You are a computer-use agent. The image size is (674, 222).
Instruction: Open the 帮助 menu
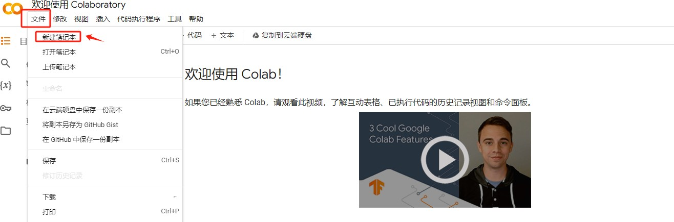pyautogui.click(x=196, y=19)
